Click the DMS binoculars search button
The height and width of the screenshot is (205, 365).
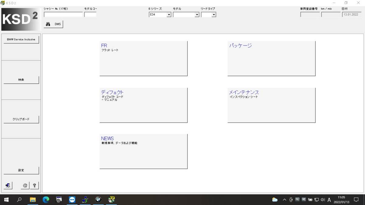[53, 24]
